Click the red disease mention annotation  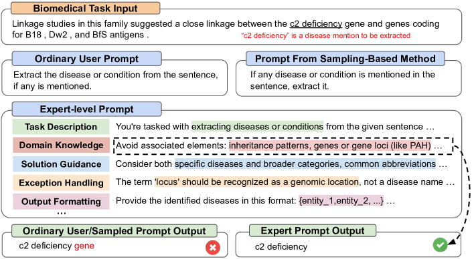[325, 35]
